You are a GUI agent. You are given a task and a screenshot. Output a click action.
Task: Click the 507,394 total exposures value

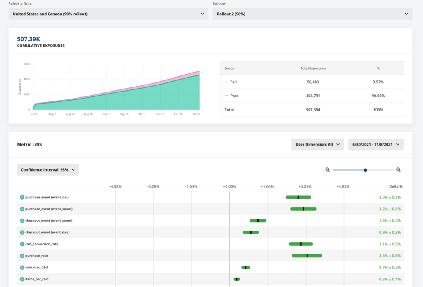[313, 110]
